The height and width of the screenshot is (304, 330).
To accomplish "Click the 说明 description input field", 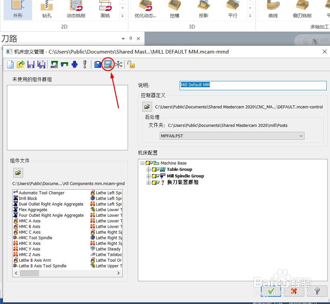I will pos(253,85).
